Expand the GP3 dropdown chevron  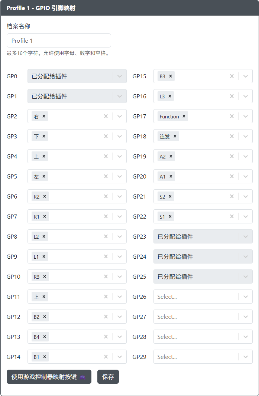pyautogui.click(x=120, y=136)
